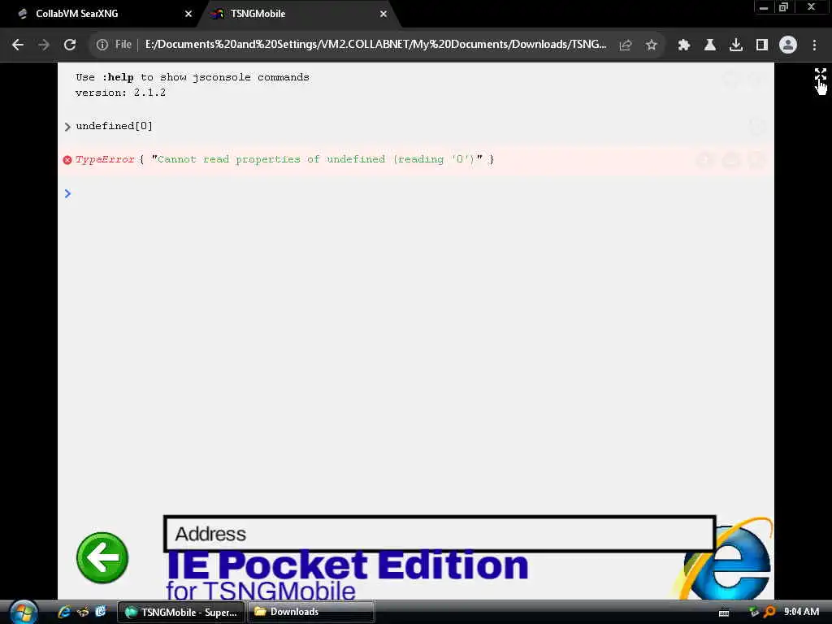Image resolution: width=832 pixels, height=624 pixels.
Task: Click the red TypeError label
Action: (105, 159)
